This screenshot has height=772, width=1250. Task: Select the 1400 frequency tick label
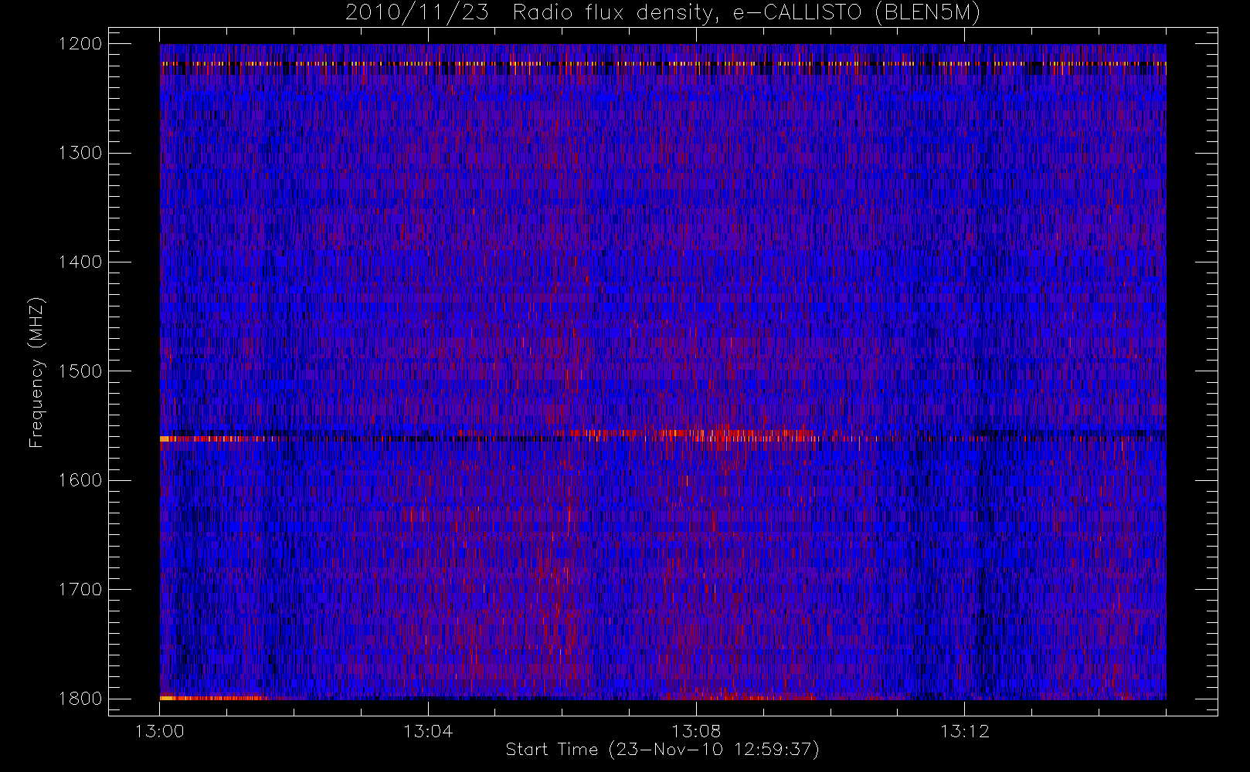(x=80, y=262)
